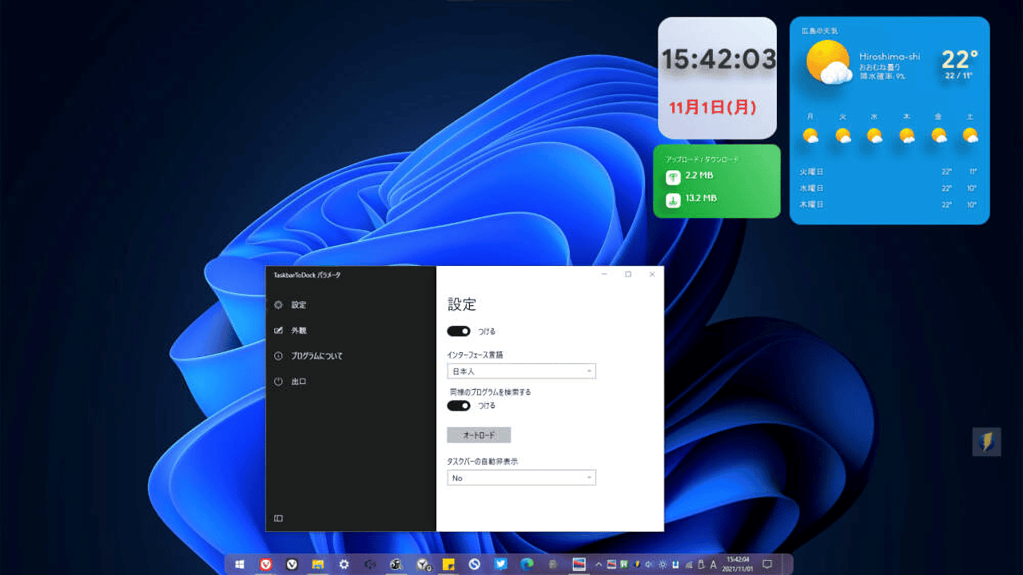This screenshot has height=575, width=1023.
Task: Open the Settings gear on taskbar
Action: click(x=344, y=564)
